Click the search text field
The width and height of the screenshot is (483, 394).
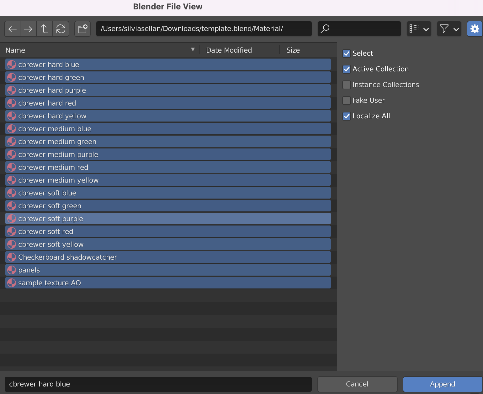tap(359, 29)
